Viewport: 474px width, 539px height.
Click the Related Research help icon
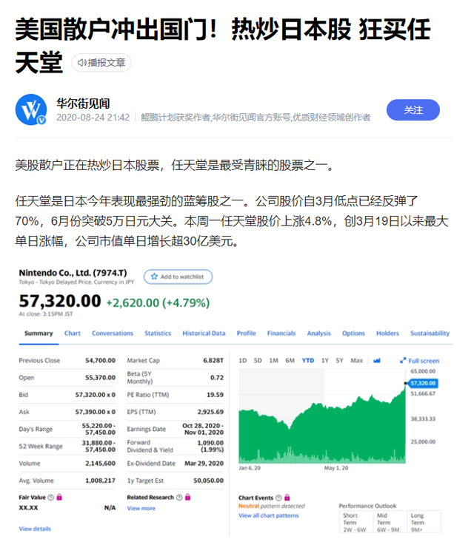[x=179, y=497]
